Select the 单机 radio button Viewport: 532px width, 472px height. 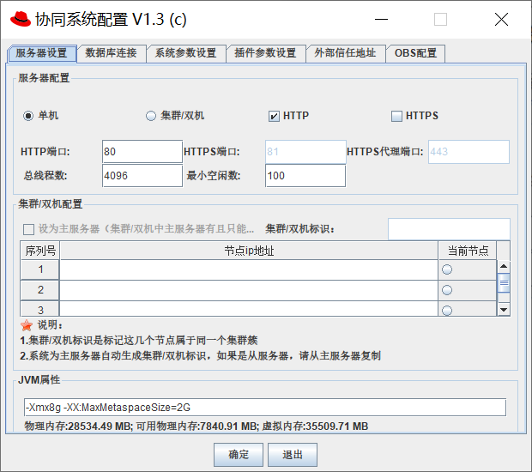28,116
